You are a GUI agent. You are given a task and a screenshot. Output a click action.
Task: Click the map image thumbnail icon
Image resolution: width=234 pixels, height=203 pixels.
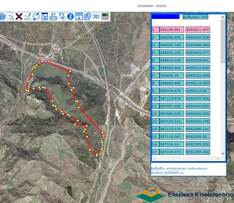(105, 16)
